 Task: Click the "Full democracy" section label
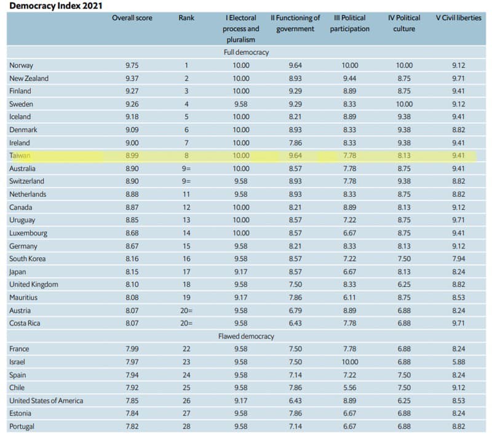[247, 52]
